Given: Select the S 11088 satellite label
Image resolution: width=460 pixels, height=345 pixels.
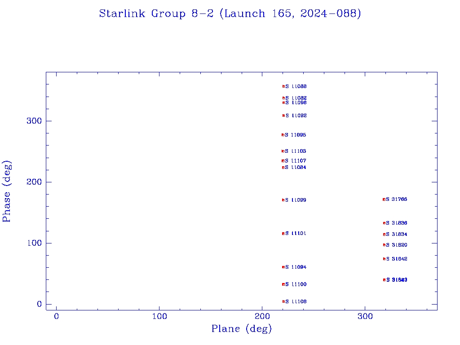Looking at the screenshot, I should 296,87.
